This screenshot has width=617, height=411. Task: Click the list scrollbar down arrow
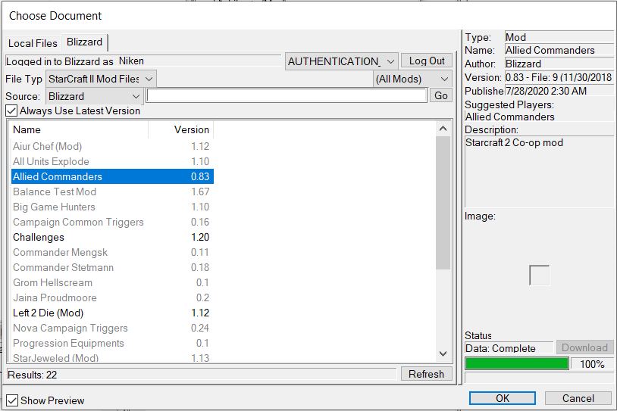pyautogui.click(x=443, y=353)
